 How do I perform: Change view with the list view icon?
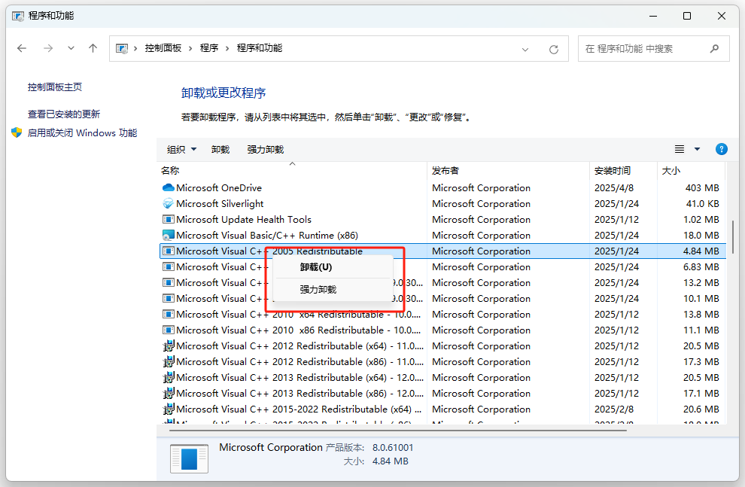[x=680, y=149]
